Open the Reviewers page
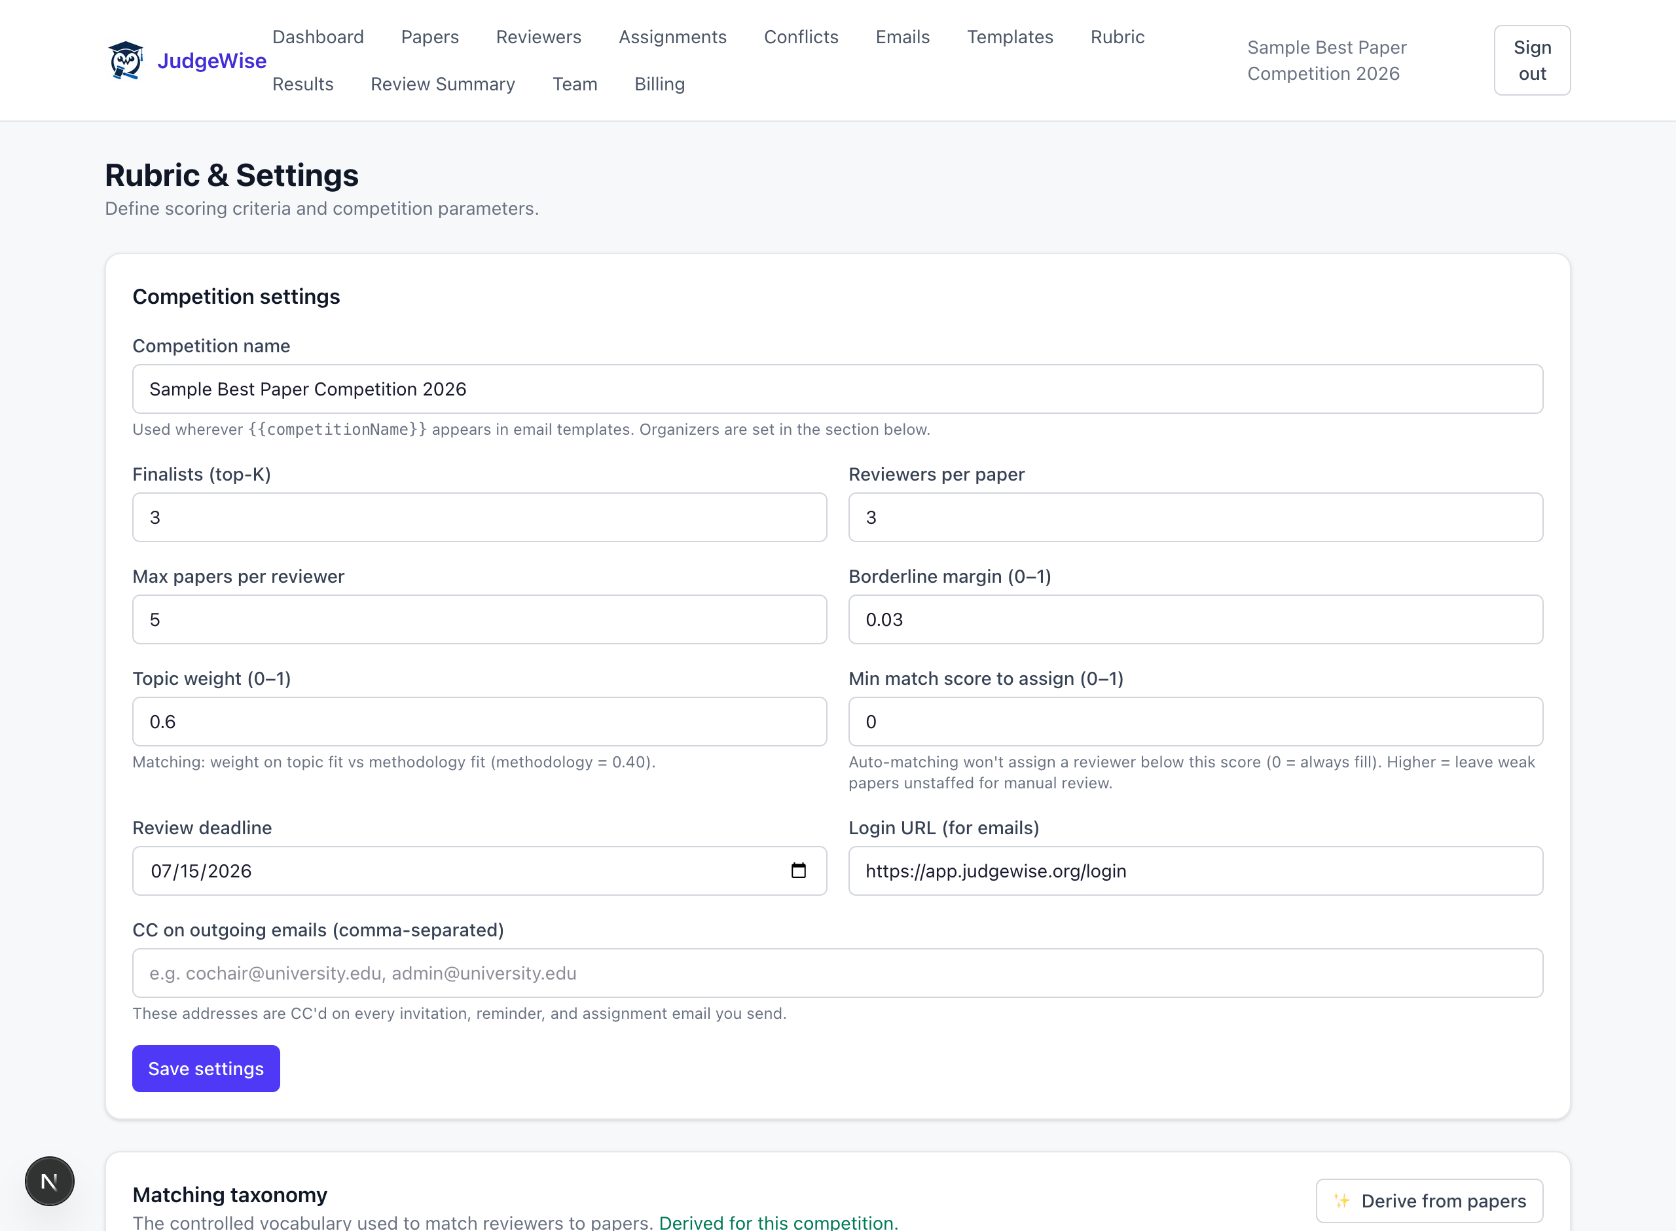The height and width of the screenshot is (1231, 1676). pyautogui.click(x=539, y=37)
